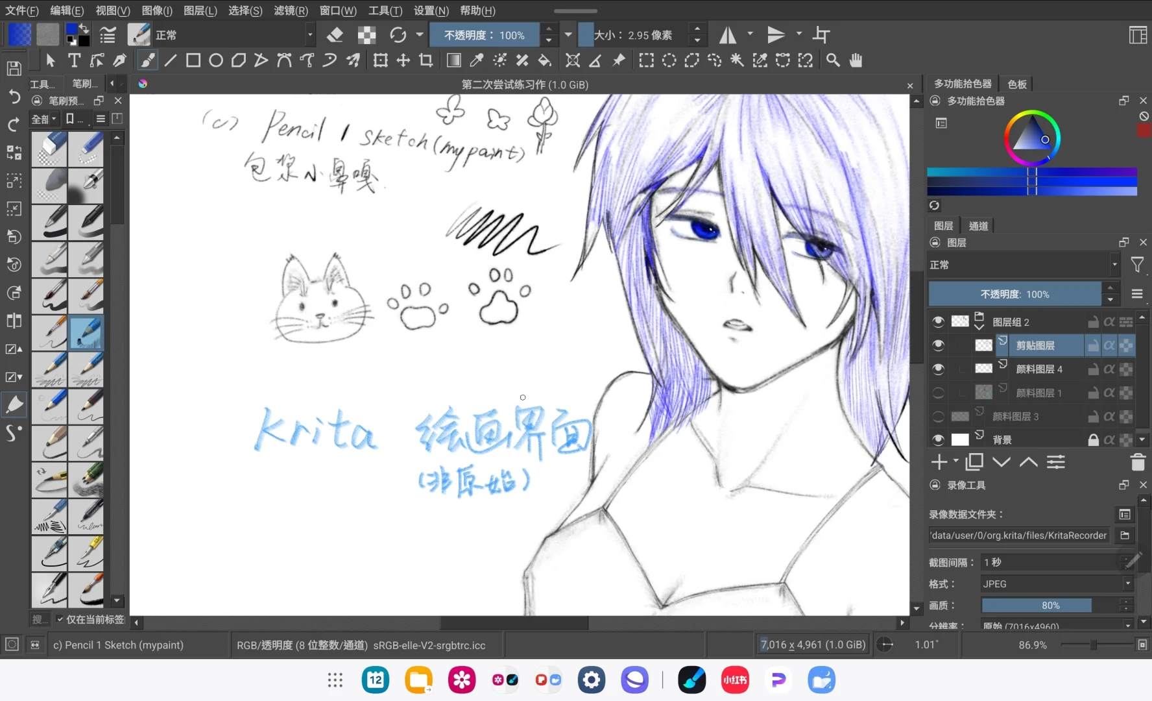The image size is (1152, 701).
Task: Select the Fill bucket tool
Action: (545, 60)
